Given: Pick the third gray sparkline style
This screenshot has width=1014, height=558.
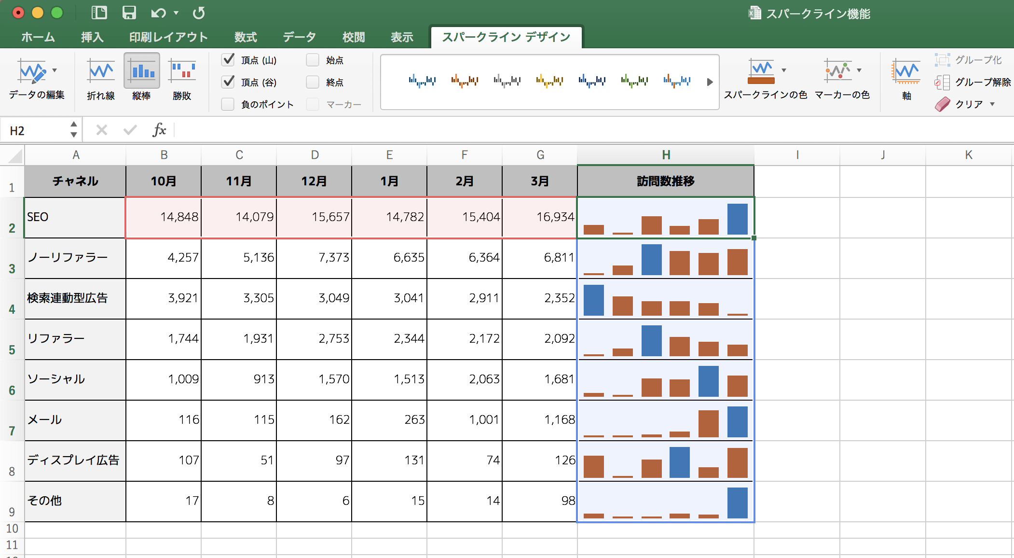Looking at the screenshot, I should tap(507, 81).
